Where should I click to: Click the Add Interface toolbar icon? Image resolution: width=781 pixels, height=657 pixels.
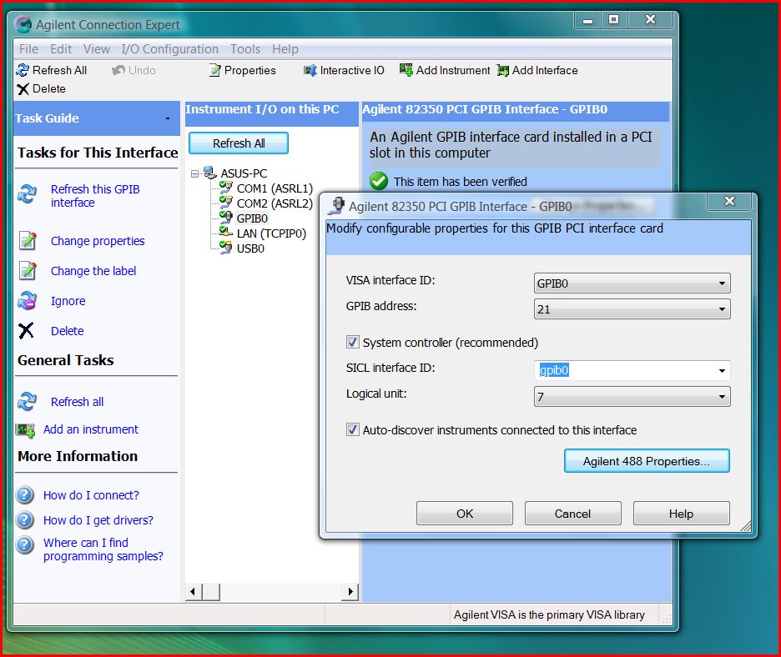click(502, 71)
